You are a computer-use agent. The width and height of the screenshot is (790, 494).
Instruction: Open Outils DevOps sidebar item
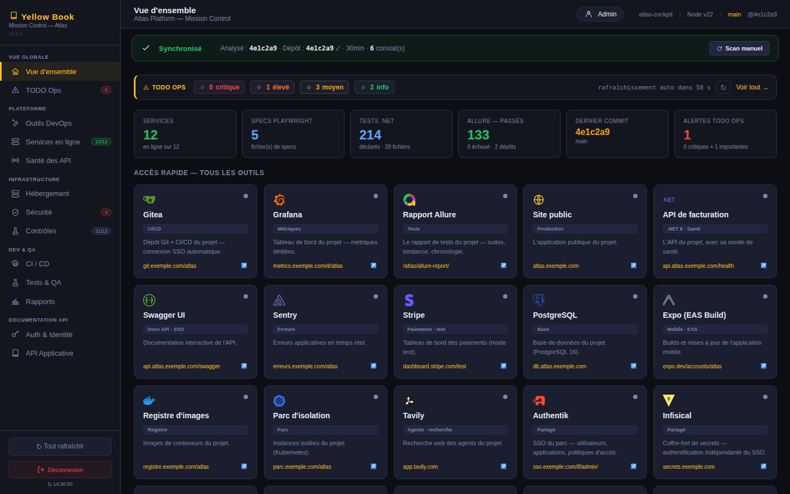pos(60,123)
